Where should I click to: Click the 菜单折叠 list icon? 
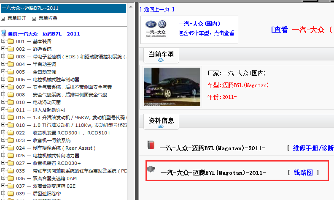point(34,19)
